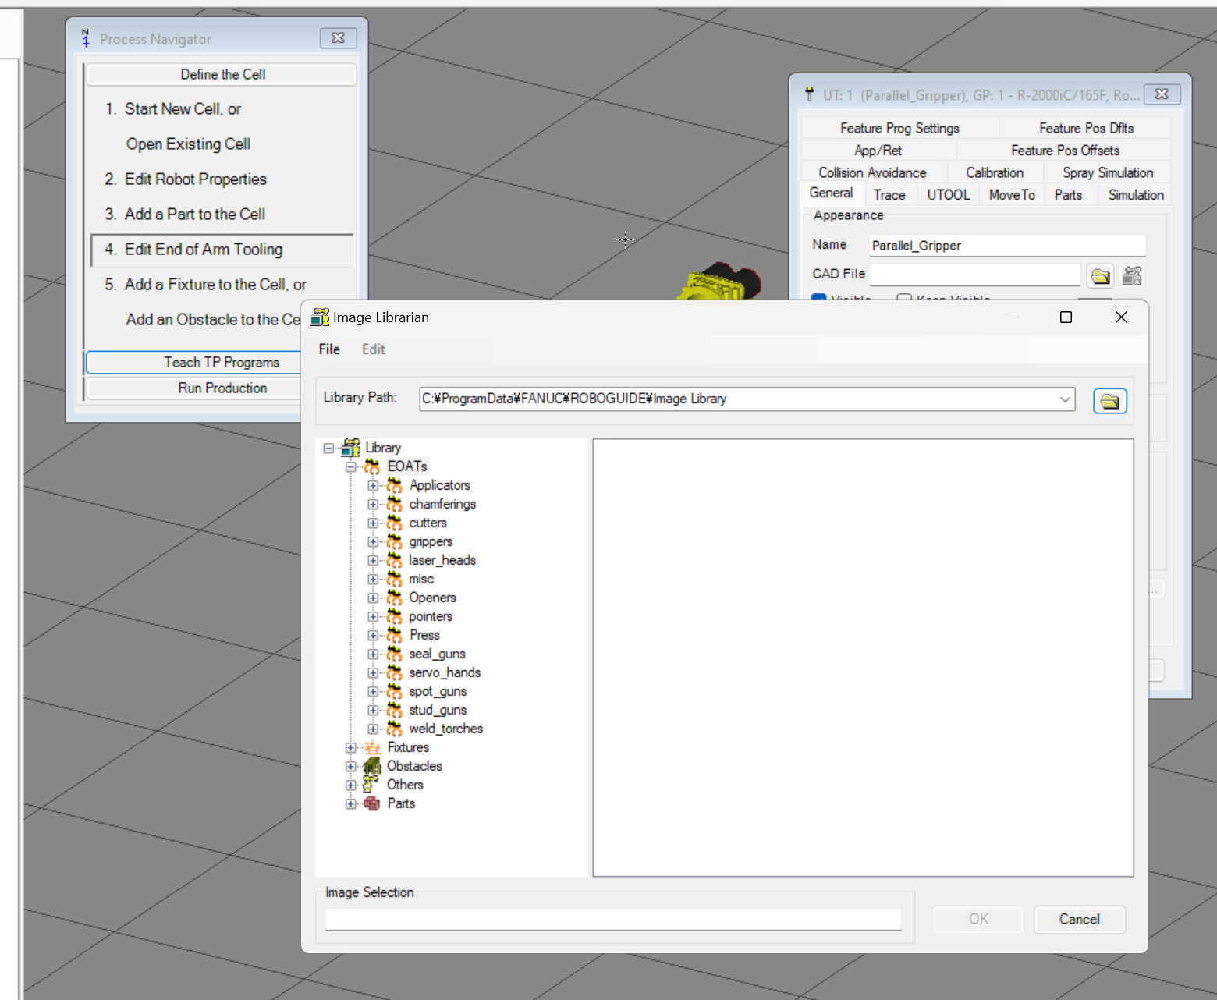
Task: Click the CAD library icon next to CAD File
Action: click(1132, 275)
